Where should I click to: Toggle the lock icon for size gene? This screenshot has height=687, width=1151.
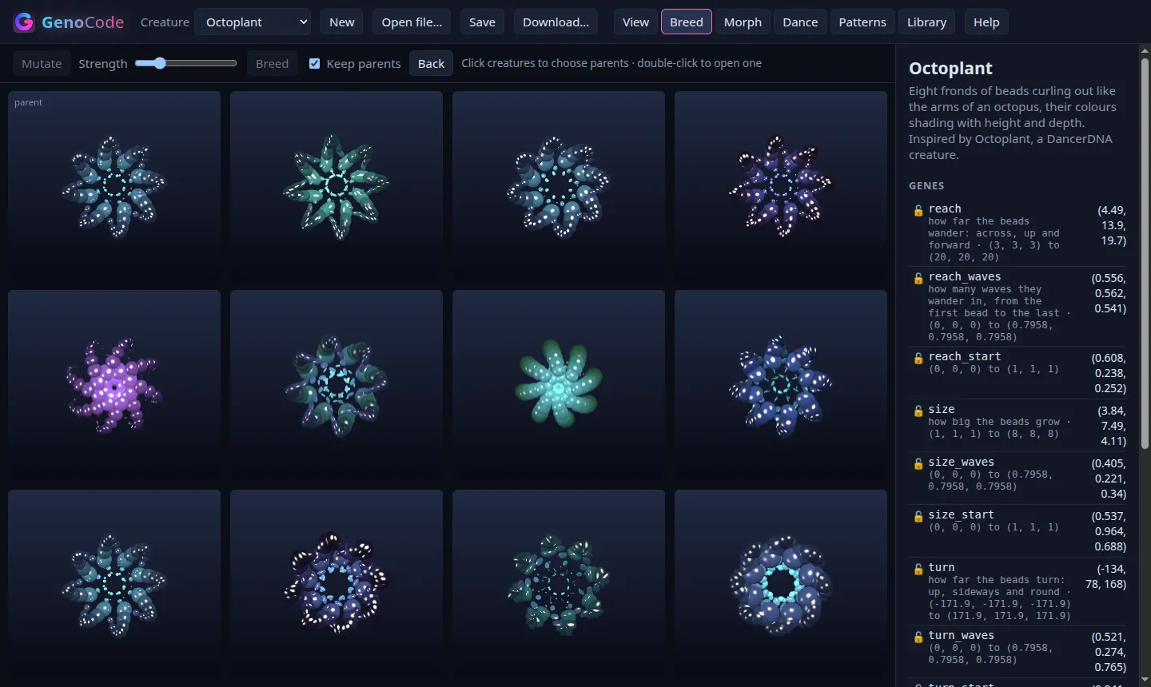coord(918,411)
